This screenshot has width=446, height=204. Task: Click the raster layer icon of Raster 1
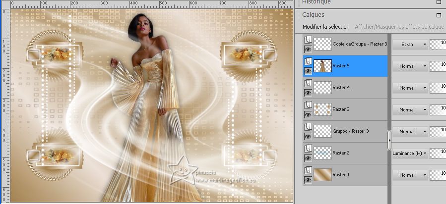click(x=308, y=170)
